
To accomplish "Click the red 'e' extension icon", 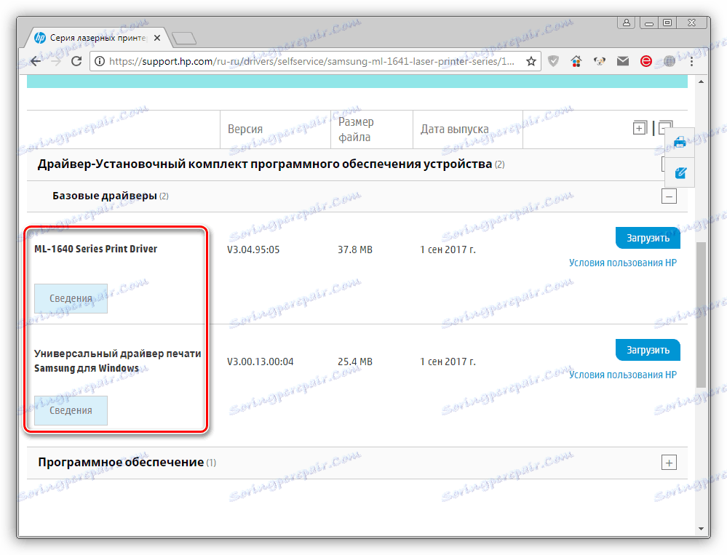I will coord(645,61).
